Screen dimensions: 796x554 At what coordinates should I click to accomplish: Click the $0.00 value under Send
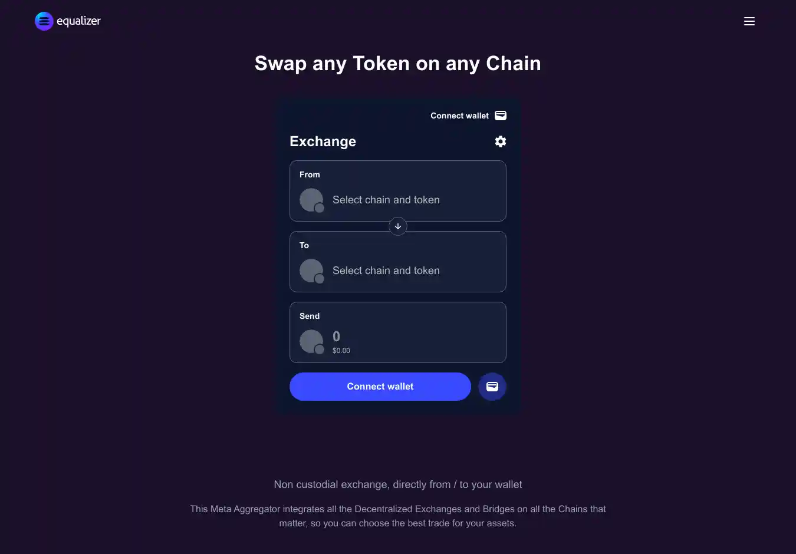pos(341,351)
